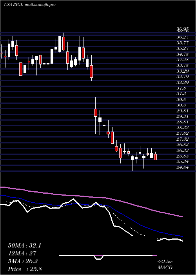Select the 25.83 price axis label
The image size is (196, 275).
[182, 156]
